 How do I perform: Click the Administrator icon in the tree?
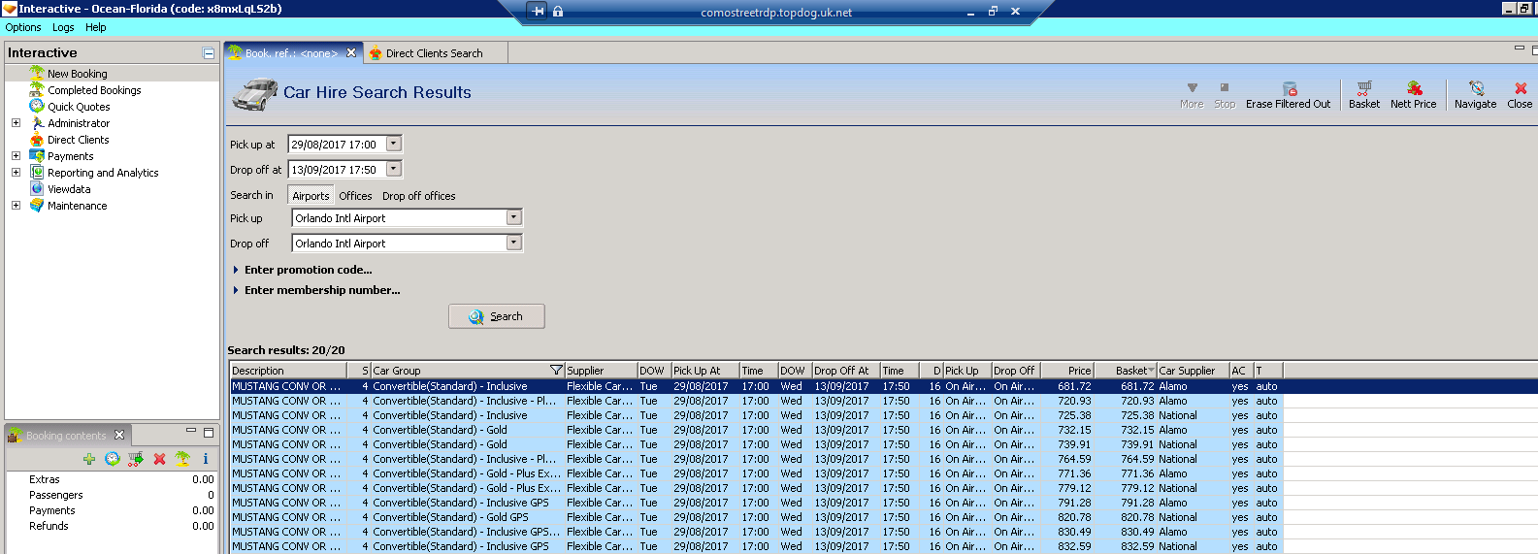point(37,122)
